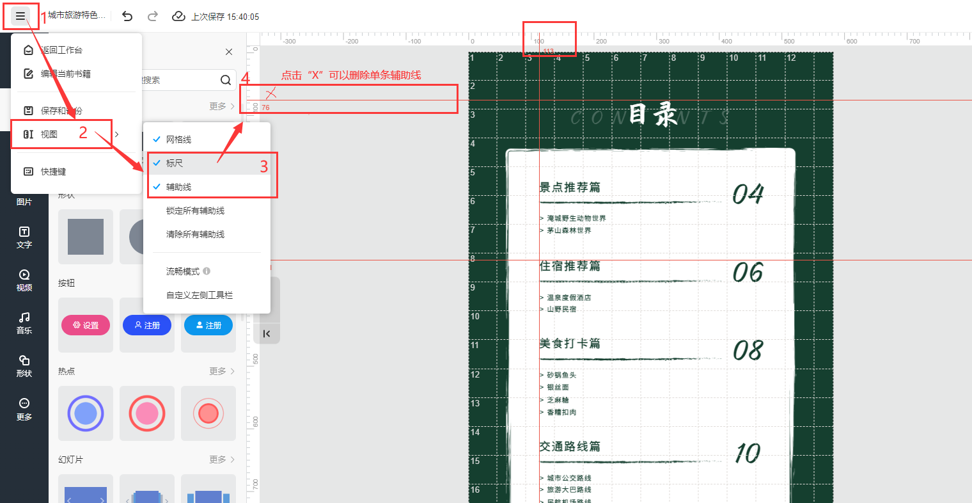The width and height of the screenshot is (972, 503).
Task: Collapse the left panel with arrow button
Action: (x=267, y=333)
